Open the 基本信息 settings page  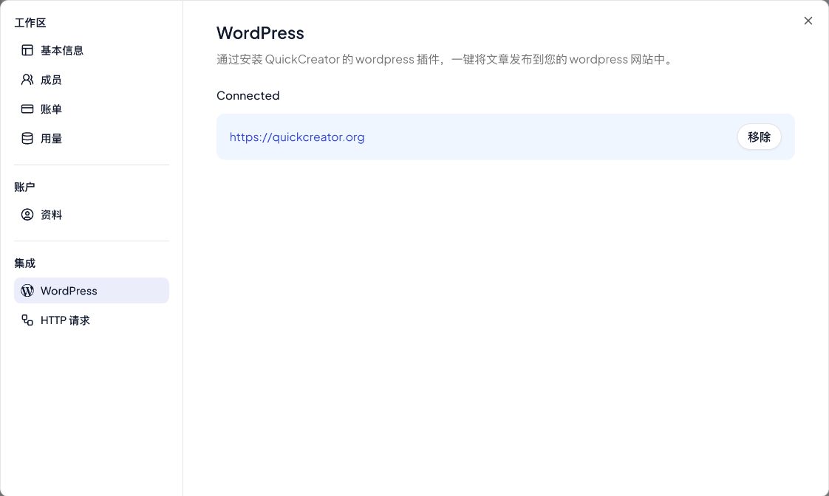(92, 50)
